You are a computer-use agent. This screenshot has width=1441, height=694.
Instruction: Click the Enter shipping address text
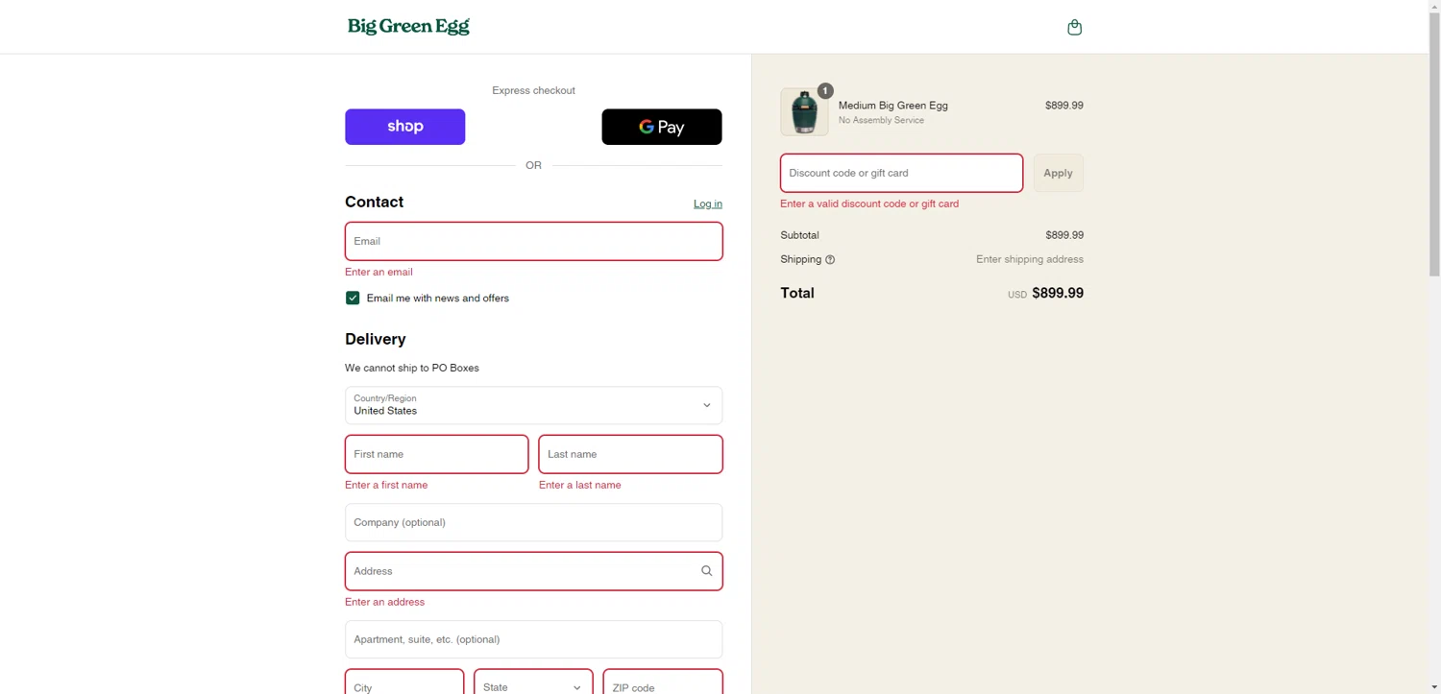(1030, 259)
